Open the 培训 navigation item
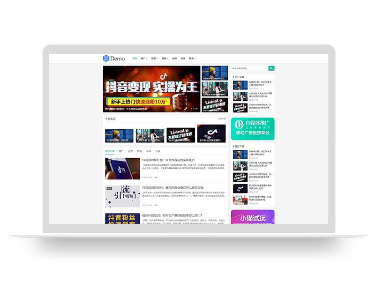375x281 pixels. (x=173, y=59)
